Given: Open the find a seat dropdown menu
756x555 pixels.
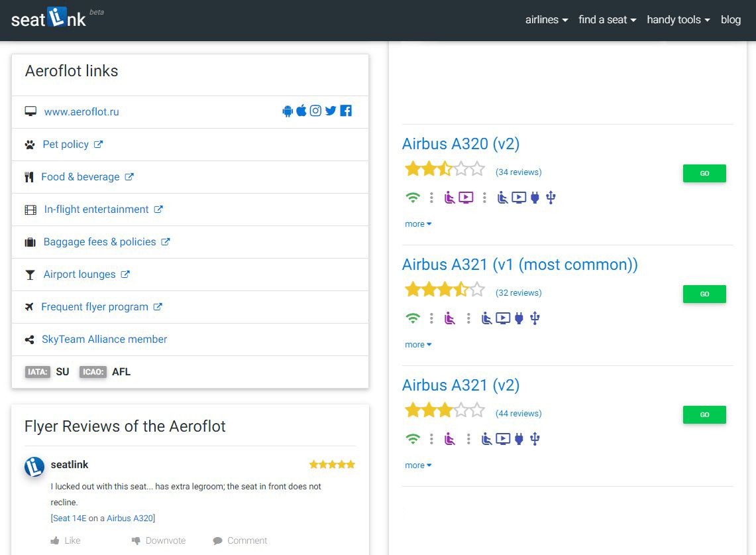Looking at the screenshot, I should pos(608,20).
